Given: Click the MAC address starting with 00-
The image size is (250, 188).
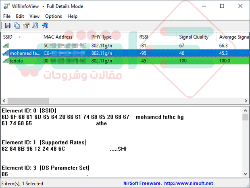Looking at the screenshot, I should click(65, 61).
